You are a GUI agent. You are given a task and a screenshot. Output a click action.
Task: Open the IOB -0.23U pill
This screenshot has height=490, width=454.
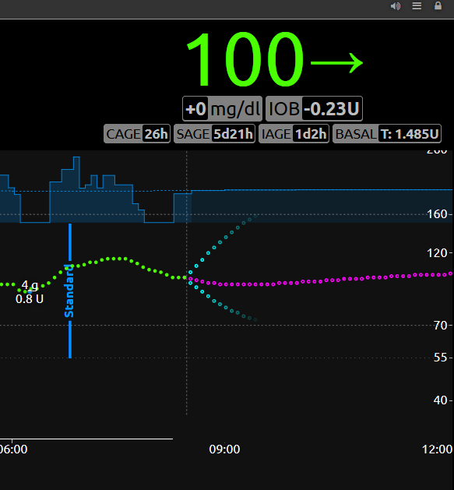tap(314, 109)
